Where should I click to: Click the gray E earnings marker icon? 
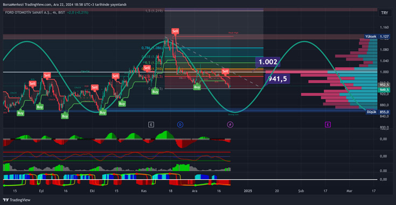point(151,125)
